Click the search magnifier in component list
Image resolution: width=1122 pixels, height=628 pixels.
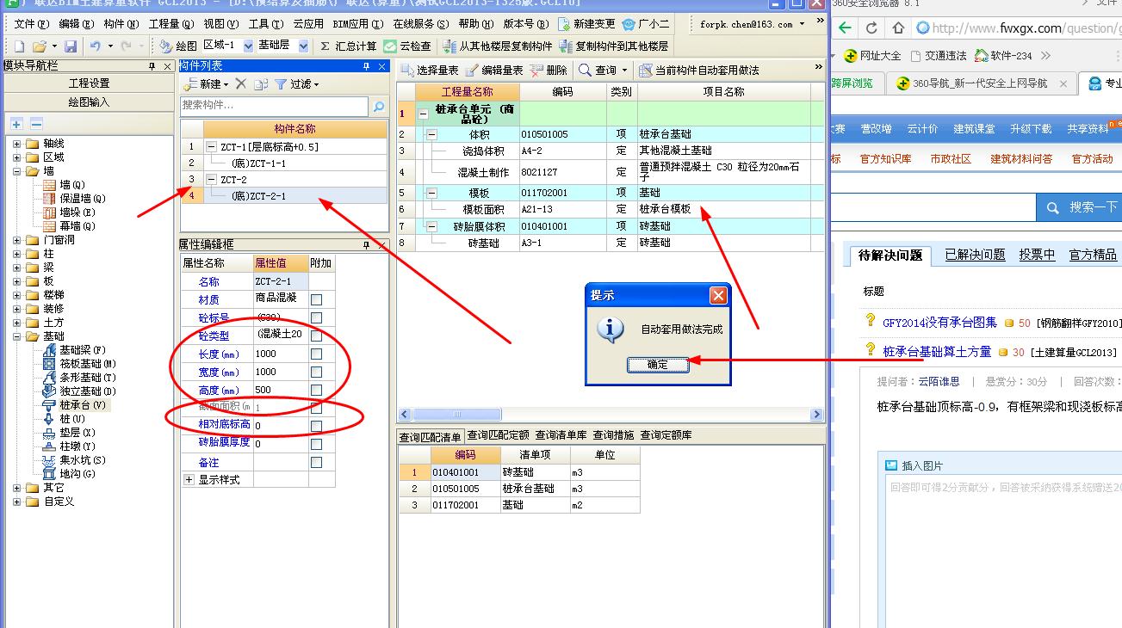point(378,106)
